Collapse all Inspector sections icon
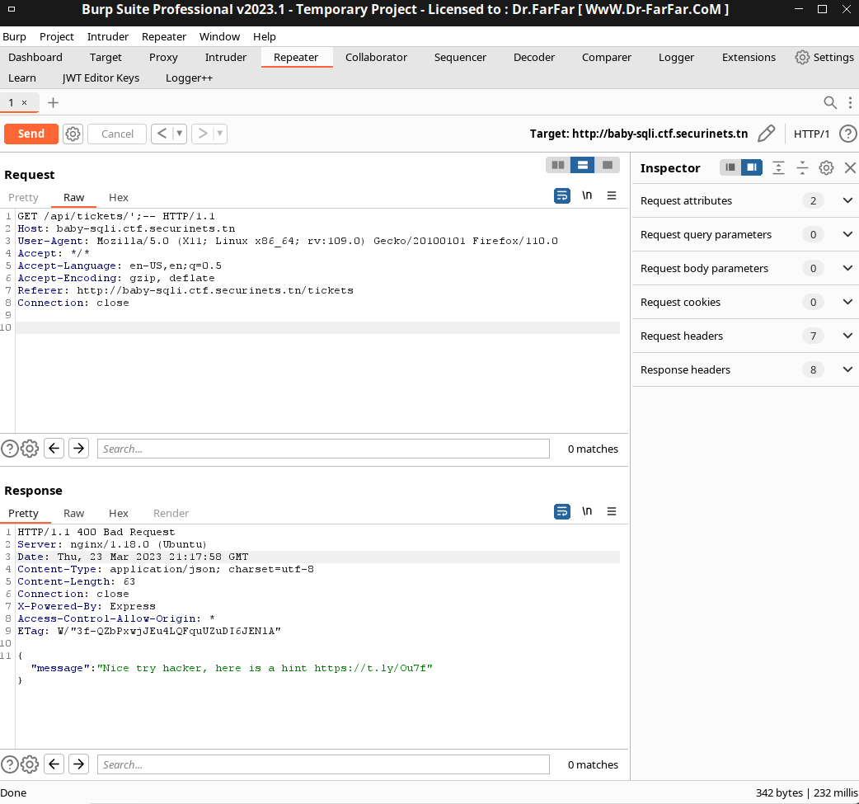Viewport: 859px width, 804px height. tap(802, 167)
